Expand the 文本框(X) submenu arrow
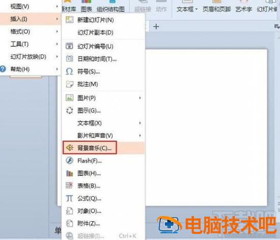This screenshot has width=280, height=240. point(140,123)
